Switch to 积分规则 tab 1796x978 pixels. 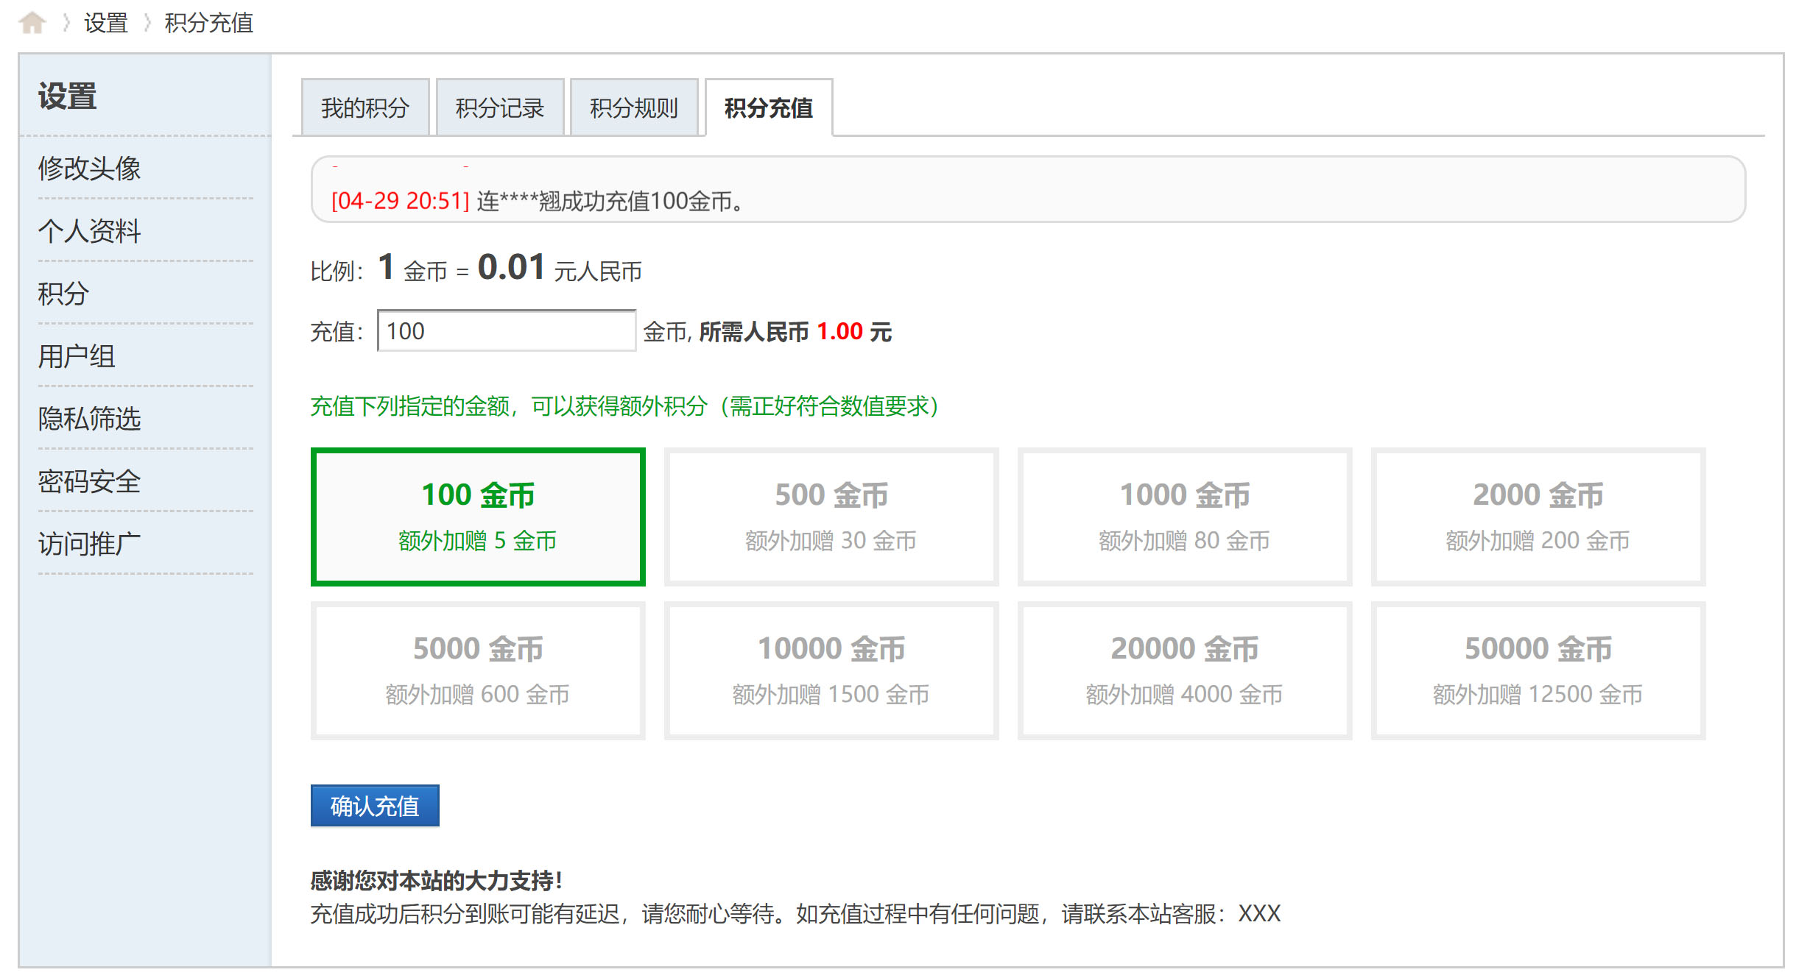click(634, 107)
